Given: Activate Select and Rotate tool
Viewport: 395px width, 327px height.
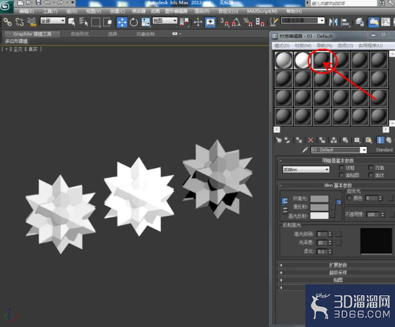Looking at the screenshot, I should click(x=134, y=22).
